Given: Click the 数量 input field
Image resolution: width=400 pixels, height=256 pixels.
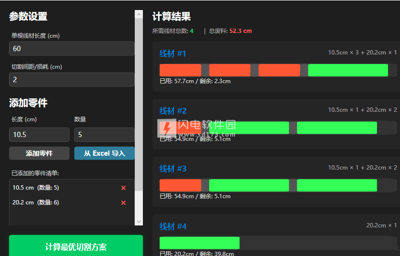Looking at the screenshot, I should (x=104, y=135).
